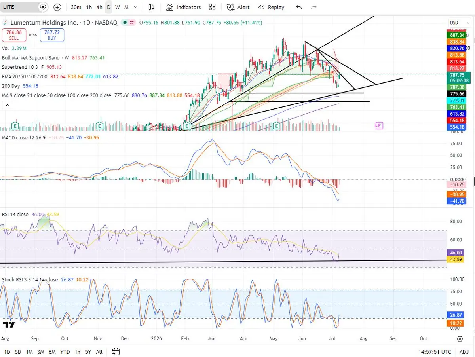This screenshot has height=357, width=475.
Task: Select the MA 9 close 21 close legend
Action: (x=56, y=95)
